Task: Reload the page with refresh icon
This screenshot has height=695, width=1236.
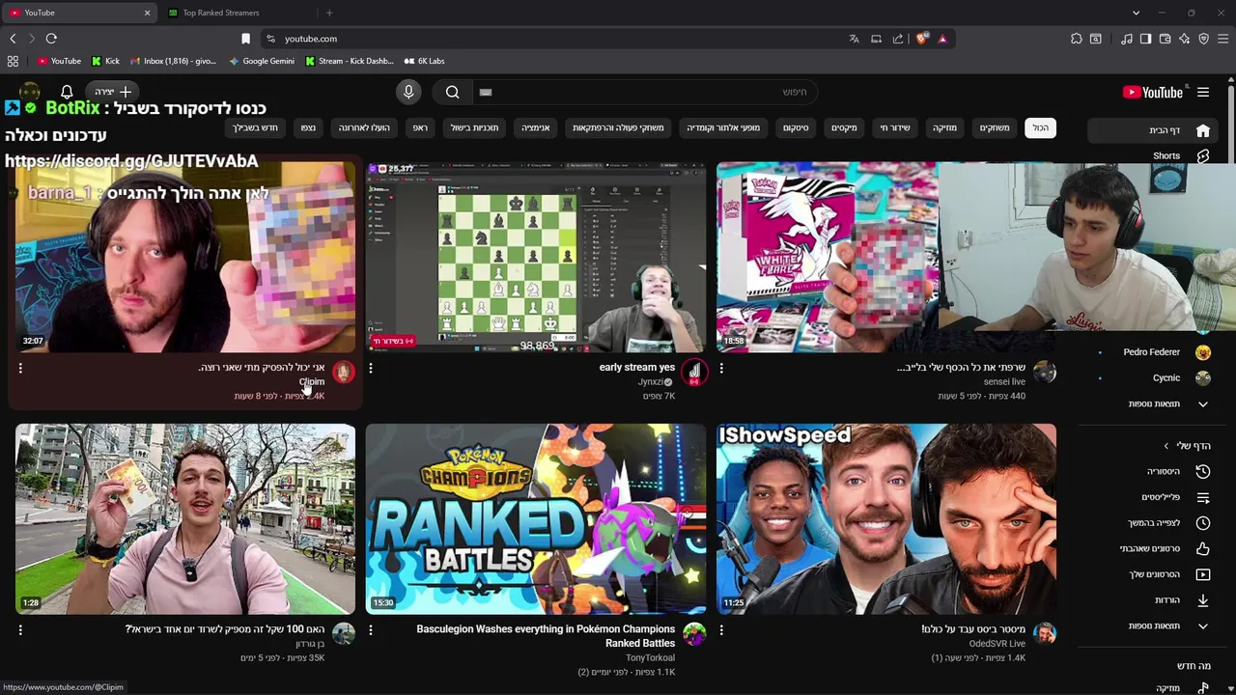Action: (x=51, y=39)
